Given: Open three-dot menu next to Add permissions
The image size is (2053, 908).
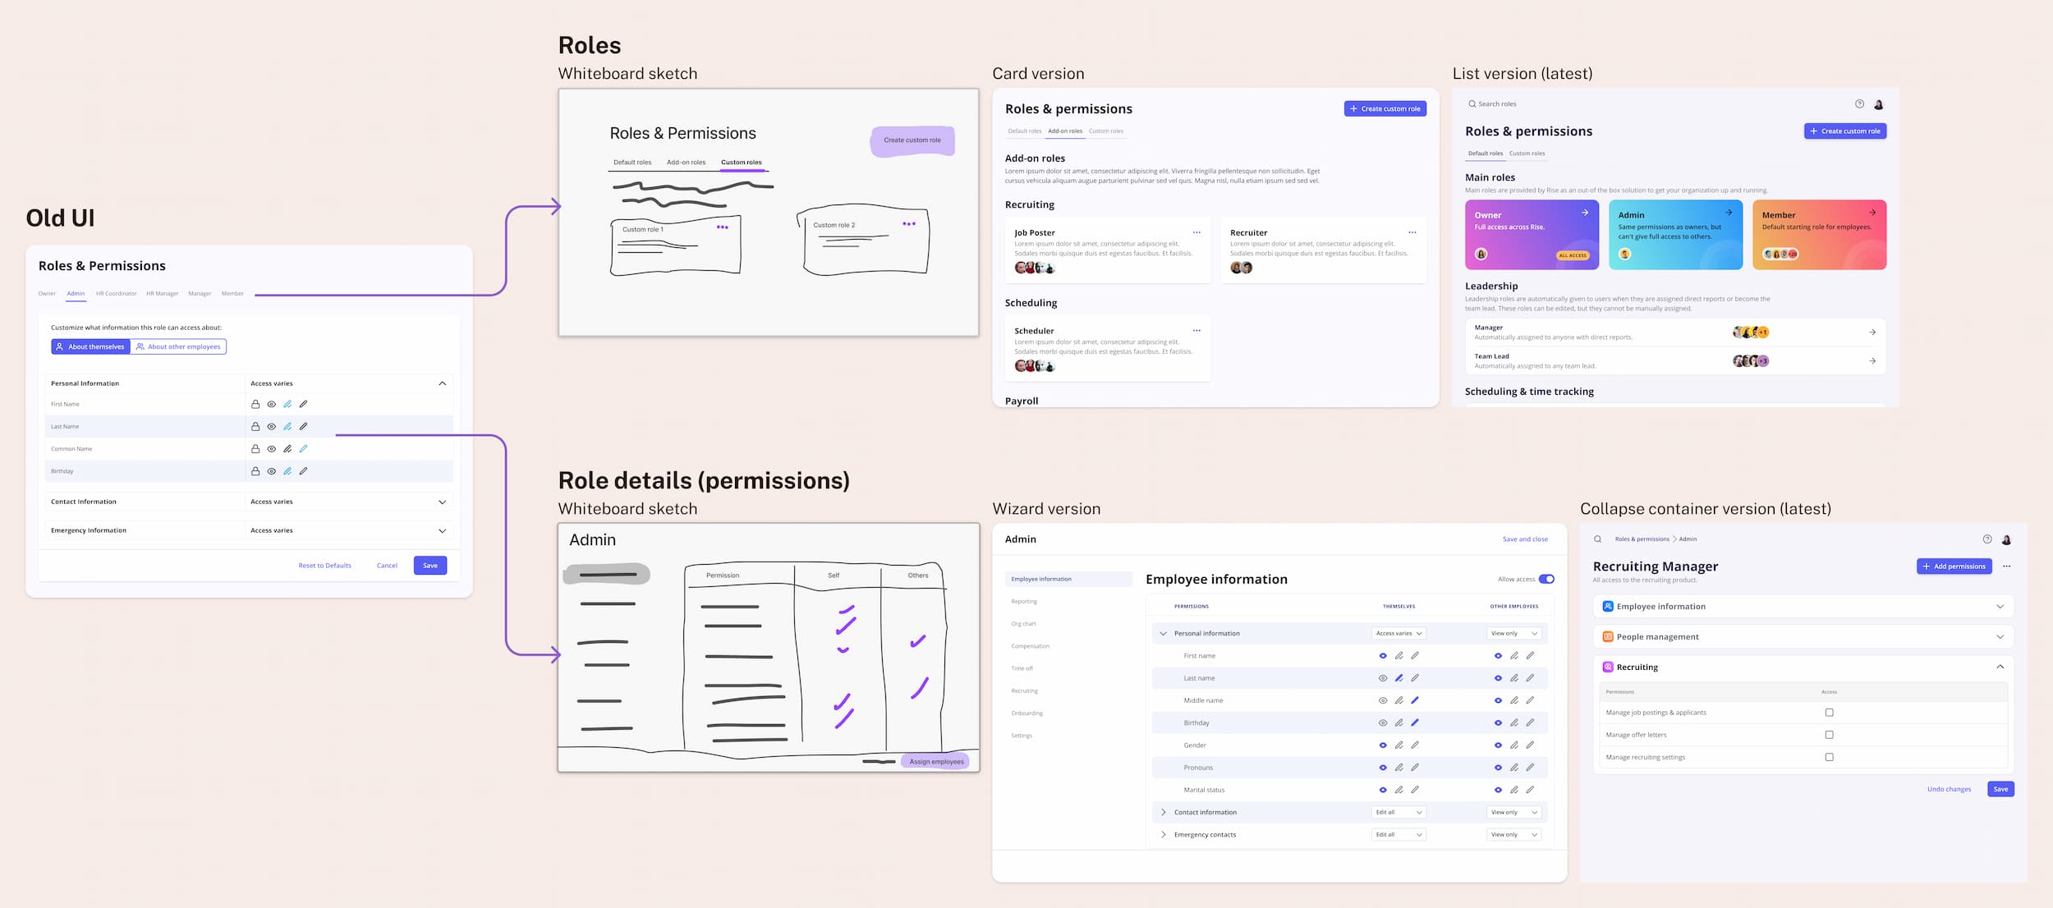Looking at the screenshot, I should tap(2006, 566).
